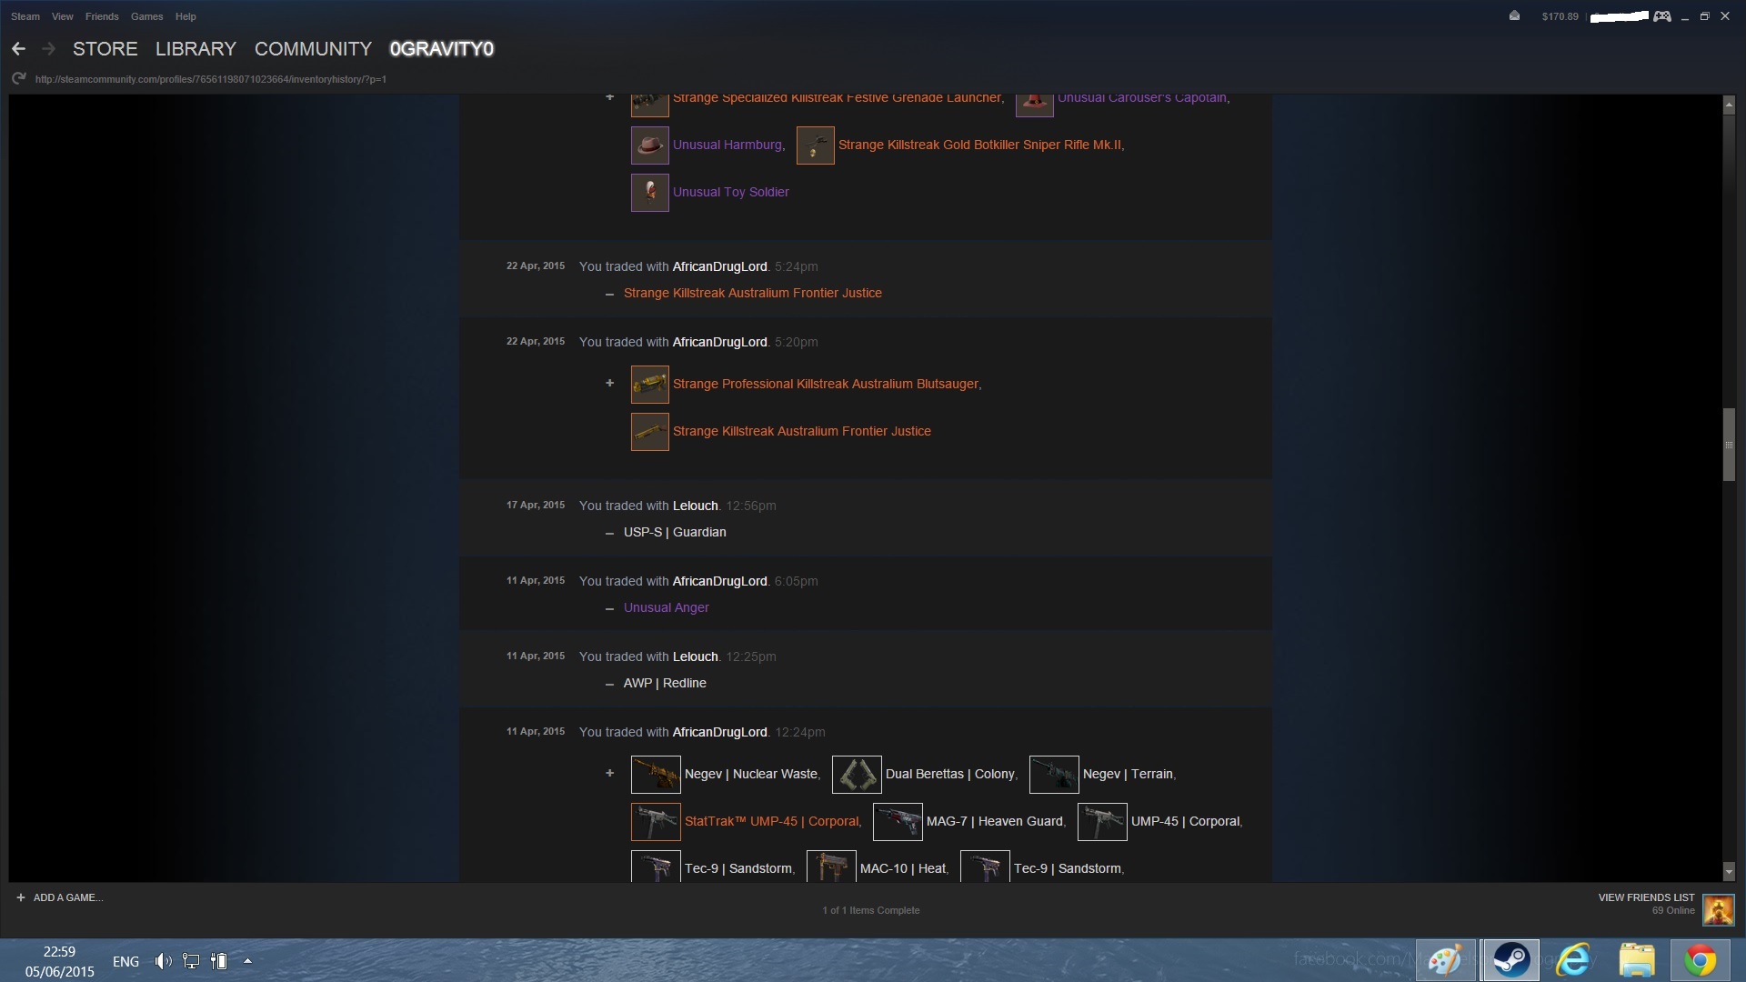Image resolution: width=1746 pixels, height=982 pixels.
Task: Open Big Picture controller icon
Action: tap(1661, 16)
